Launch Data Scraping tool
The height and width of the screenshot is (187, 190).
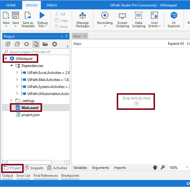139,20
